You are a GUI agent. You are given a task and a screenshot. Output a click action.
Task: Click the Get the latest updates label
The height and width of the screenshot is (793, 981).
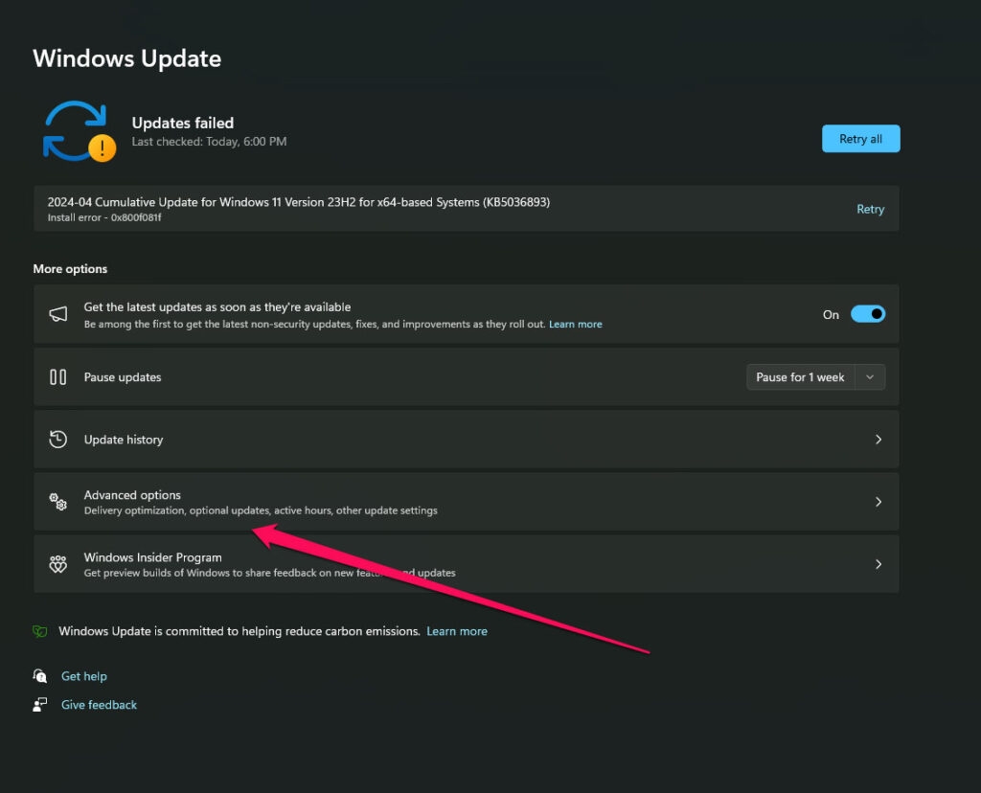(217, 307)
